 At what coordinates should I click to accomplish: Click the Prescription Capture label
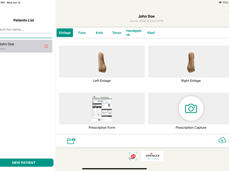click(x=191, y=128)
